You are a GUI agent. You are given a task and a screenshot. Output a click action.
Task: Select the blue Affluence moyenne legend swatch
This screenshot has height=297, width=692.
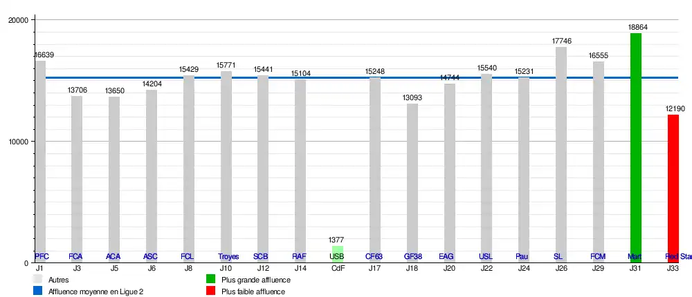tap(38, 291)
